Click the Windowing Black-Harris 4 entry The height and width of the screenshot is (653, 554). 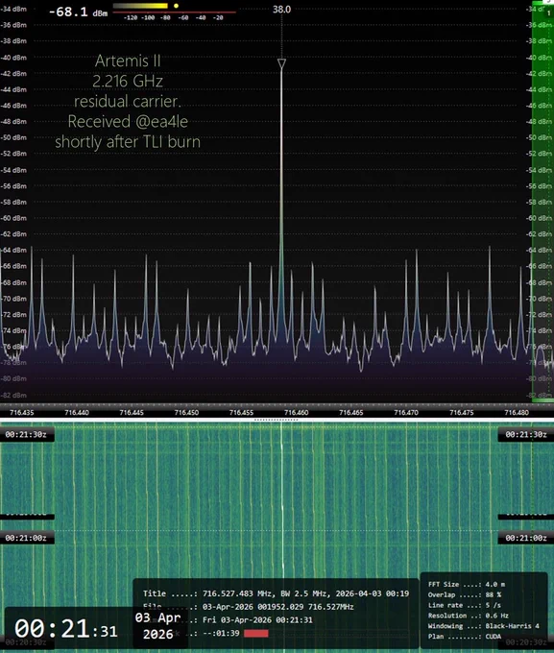click(x=484, y=626)
